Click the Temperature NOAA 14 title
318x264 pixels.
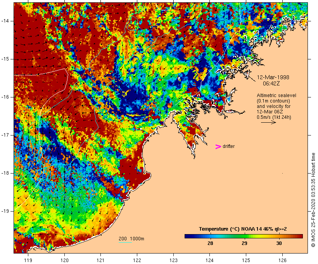tap(243, 229)
